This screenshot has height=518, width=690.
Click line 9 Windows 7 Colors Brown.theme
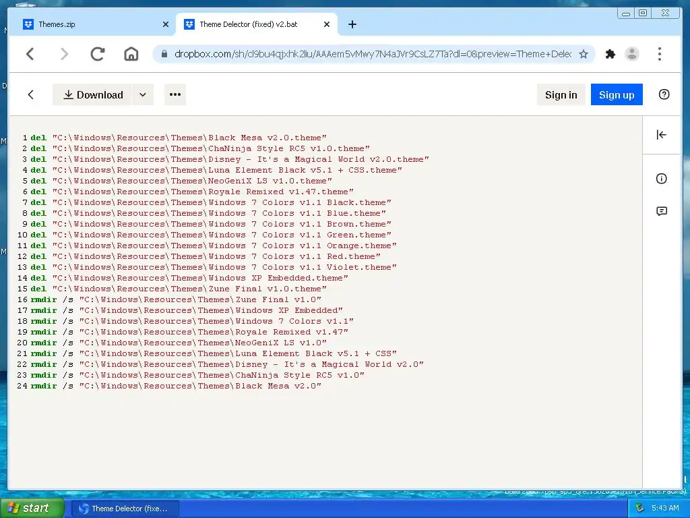tap(211, 224)
